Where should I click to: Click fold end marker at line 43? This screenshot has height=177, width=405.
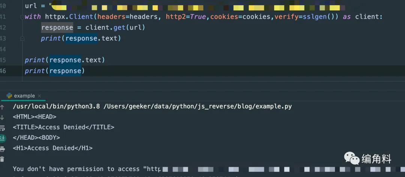pyautogui.click(x=22, y=39)
